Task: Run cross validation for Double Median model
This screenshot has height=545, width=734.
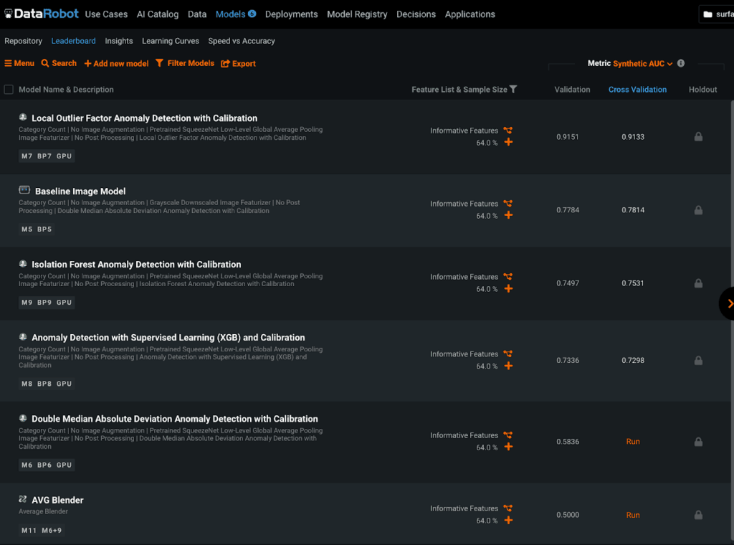Action: [633, 442]
